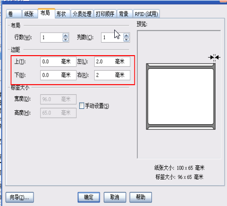Decrease 列数 with the down arrow
The height and width of the screenshot is (206, 227).
pyautogui.click(x=126, y=40)
